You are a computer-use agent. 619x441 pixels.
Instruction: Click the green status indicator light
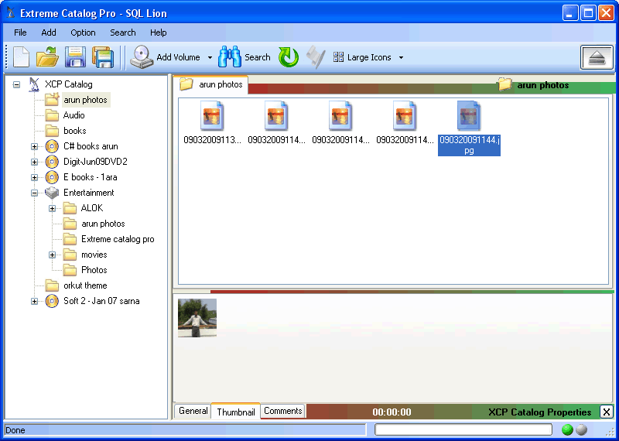(567, 430)
